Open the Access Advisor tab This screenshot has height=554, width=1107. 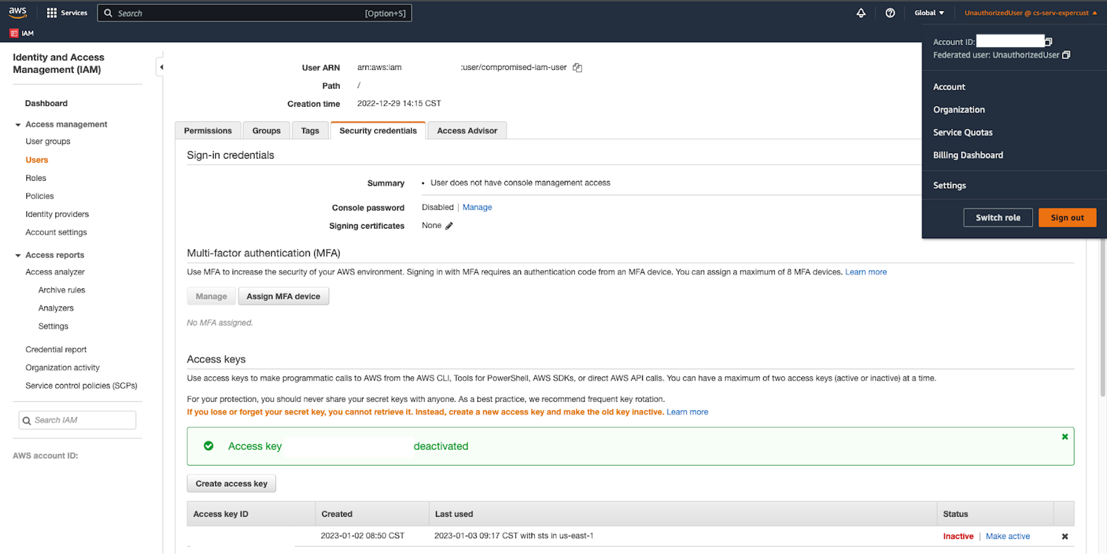(x=467, y=130)
